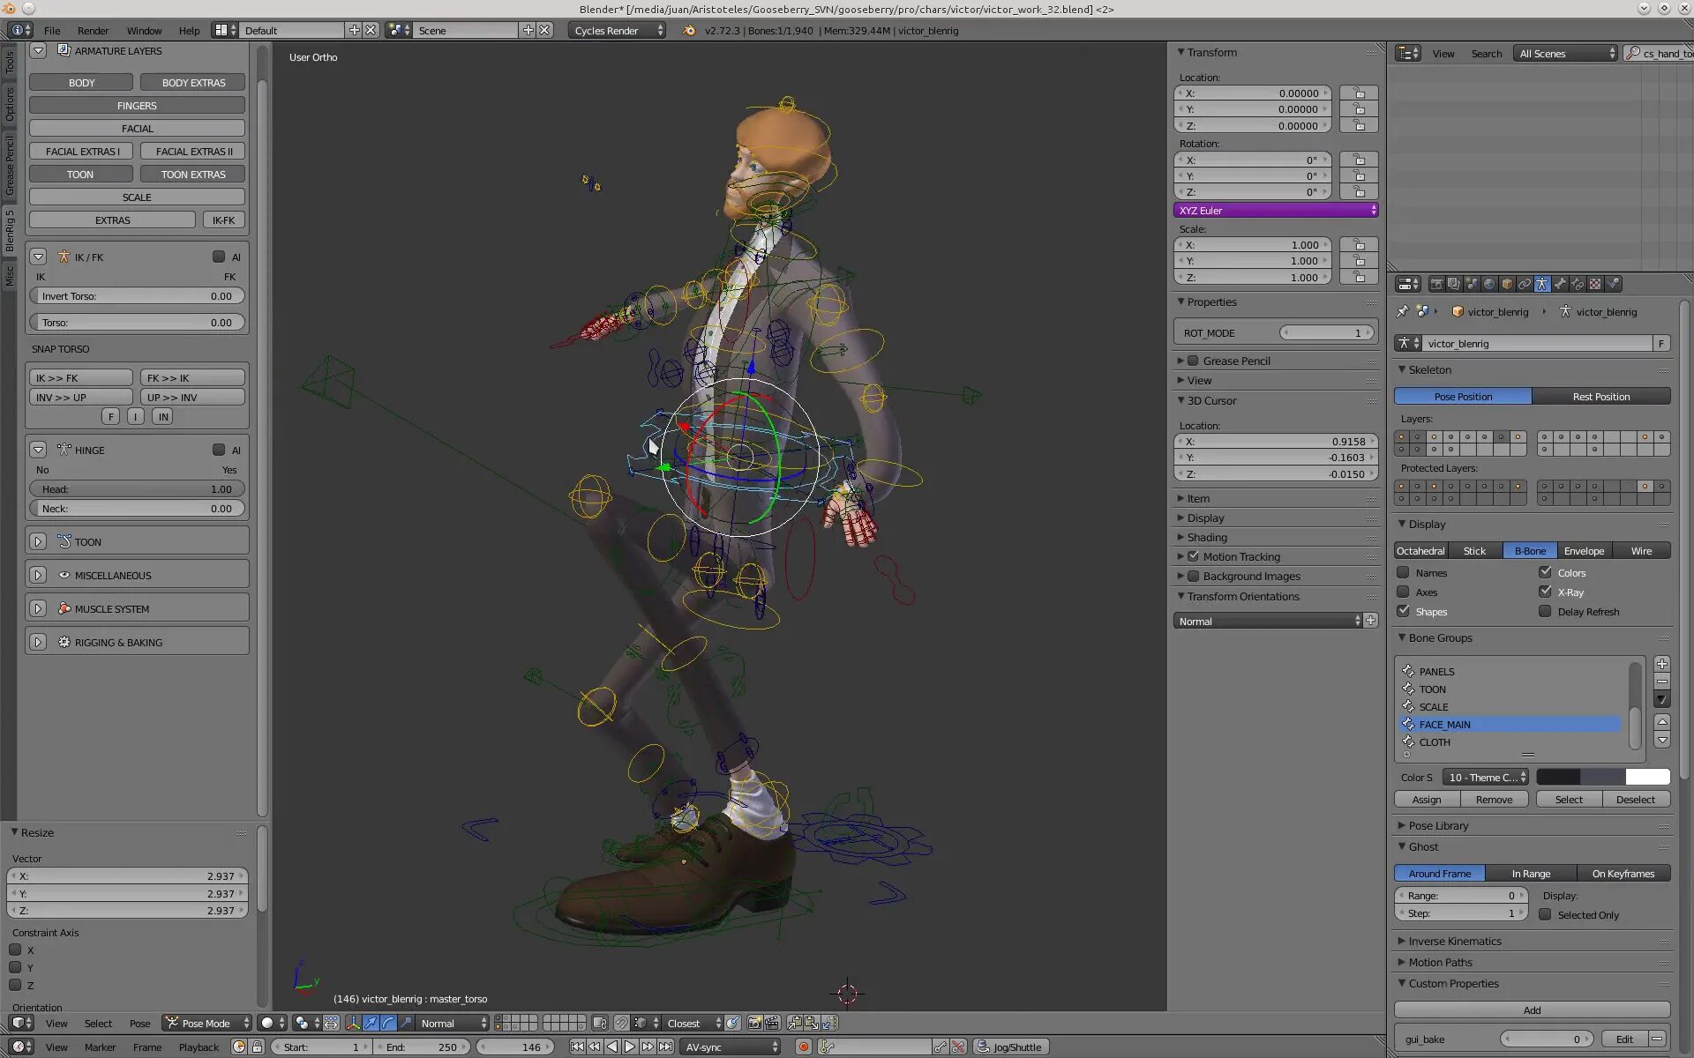
Task: Toggle automatic keyframe record button
Action: click(x=803, y=1047)
